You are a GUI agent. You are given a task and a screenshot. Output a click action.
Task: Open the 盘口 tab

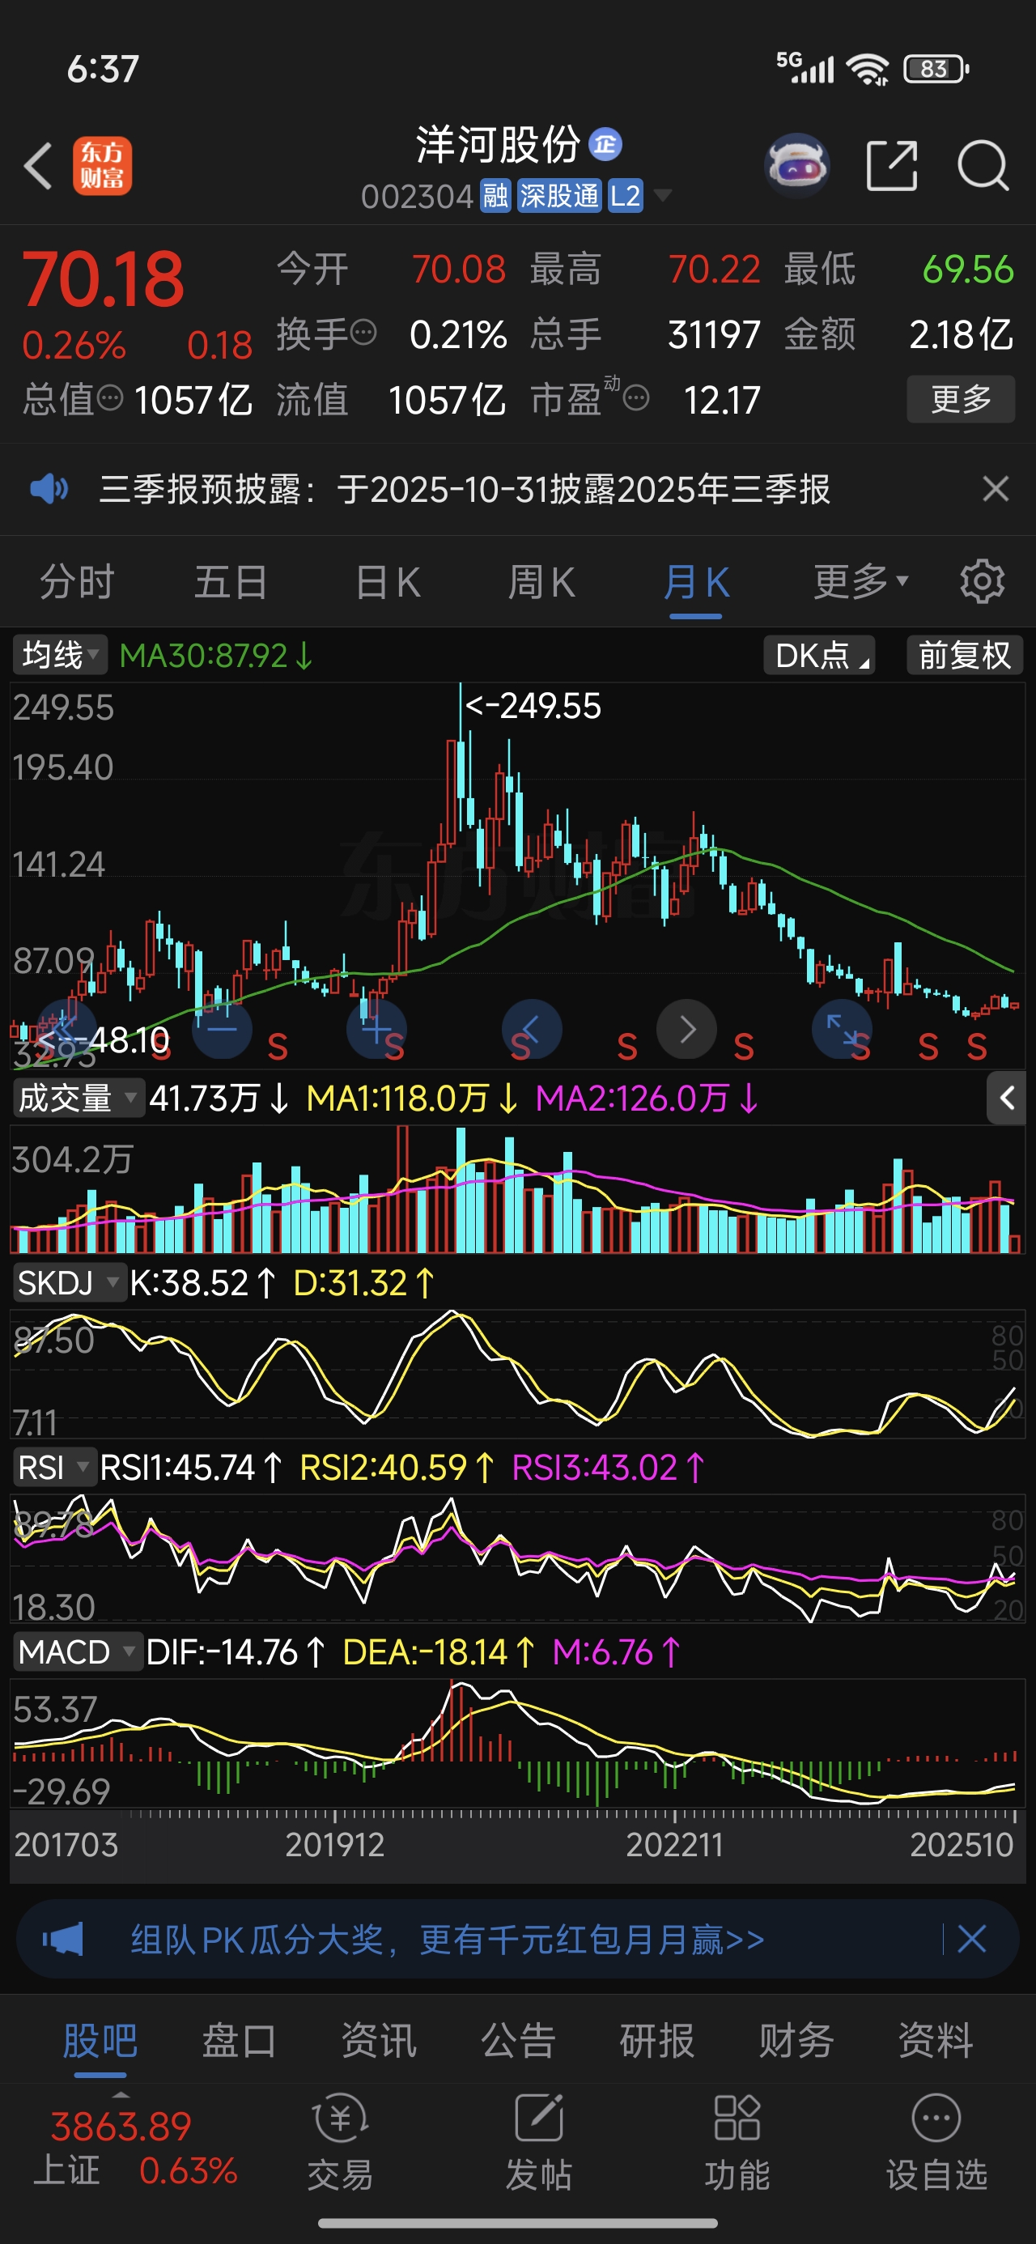(x=239, y=2040)
